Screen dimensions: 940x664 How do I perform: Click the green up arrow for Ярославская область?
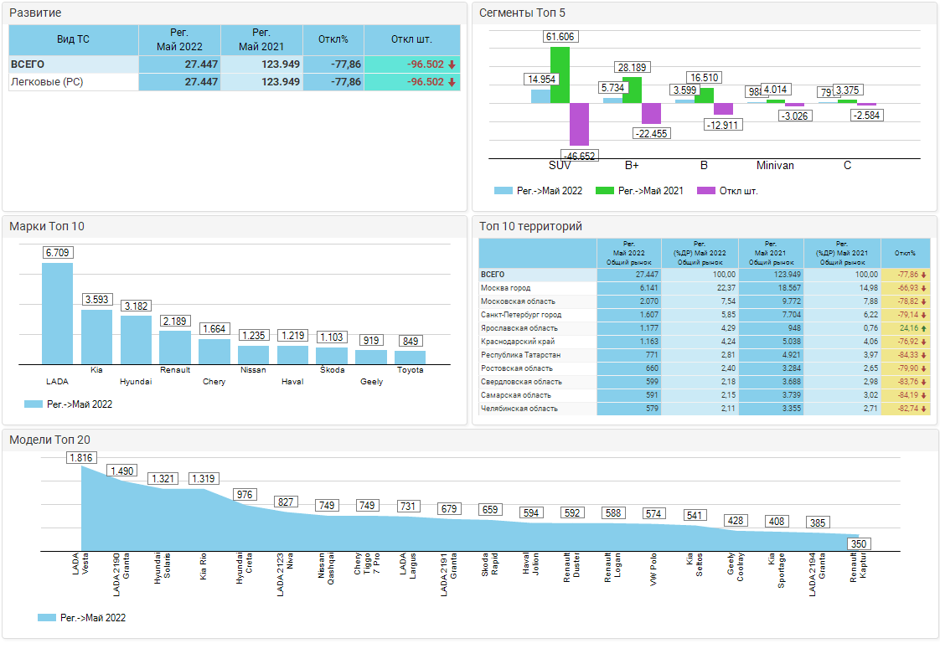[x=924, y=328]
